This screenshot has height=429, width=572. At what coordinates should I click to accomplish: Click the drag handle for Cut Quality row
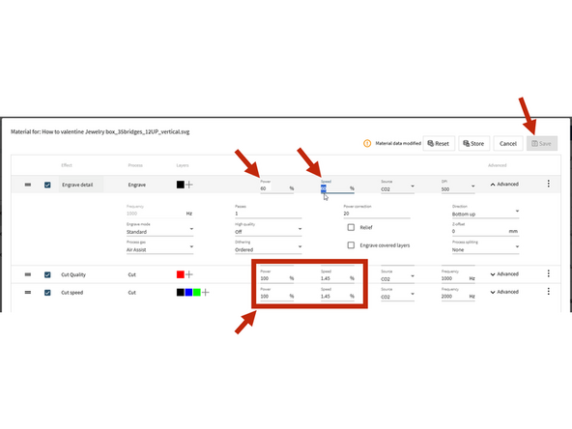(x=28, y=274)
